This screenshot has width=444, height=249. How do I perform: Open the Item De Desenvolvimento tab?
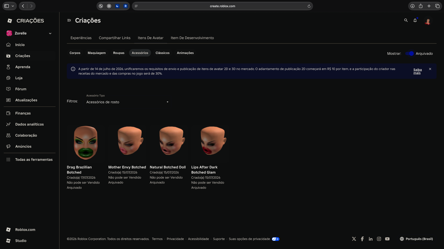[x=192, y=38]
